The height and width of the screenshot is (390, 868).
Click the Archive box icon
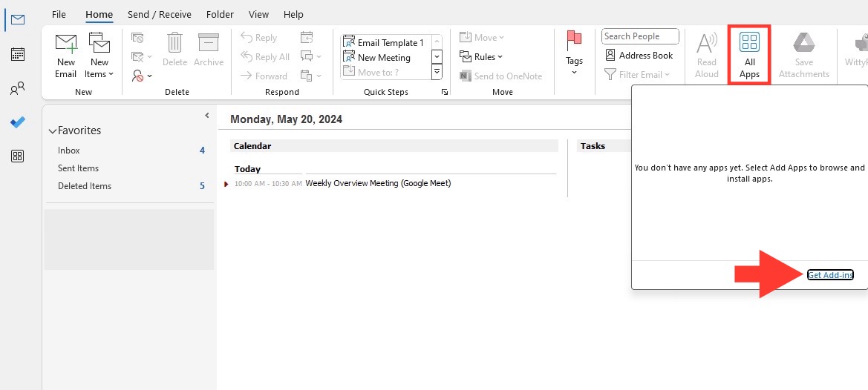tap(209, 50)
